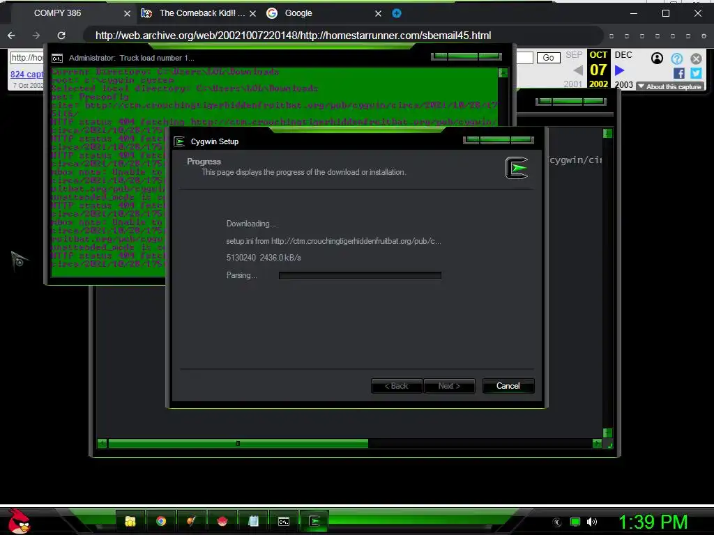This screenshot has width=714, height=535.
Task: Close the Wayback toolbar
Action: [696, 59]
